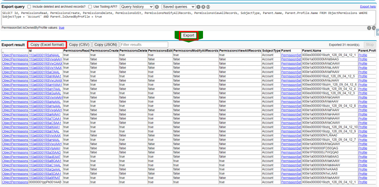Open the Query history dropdown

[137, 7]
